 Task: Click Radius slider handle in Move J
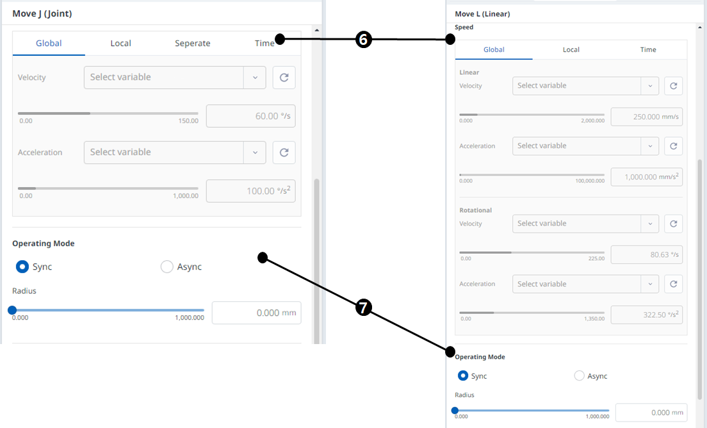coord(12,310)
